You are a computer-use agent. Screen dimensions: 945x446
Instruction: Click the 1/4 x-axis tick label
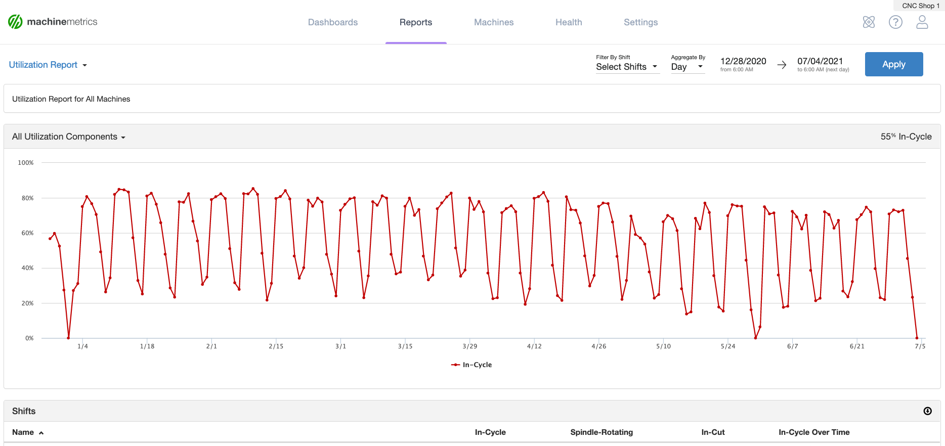click(x=82, y=346)
